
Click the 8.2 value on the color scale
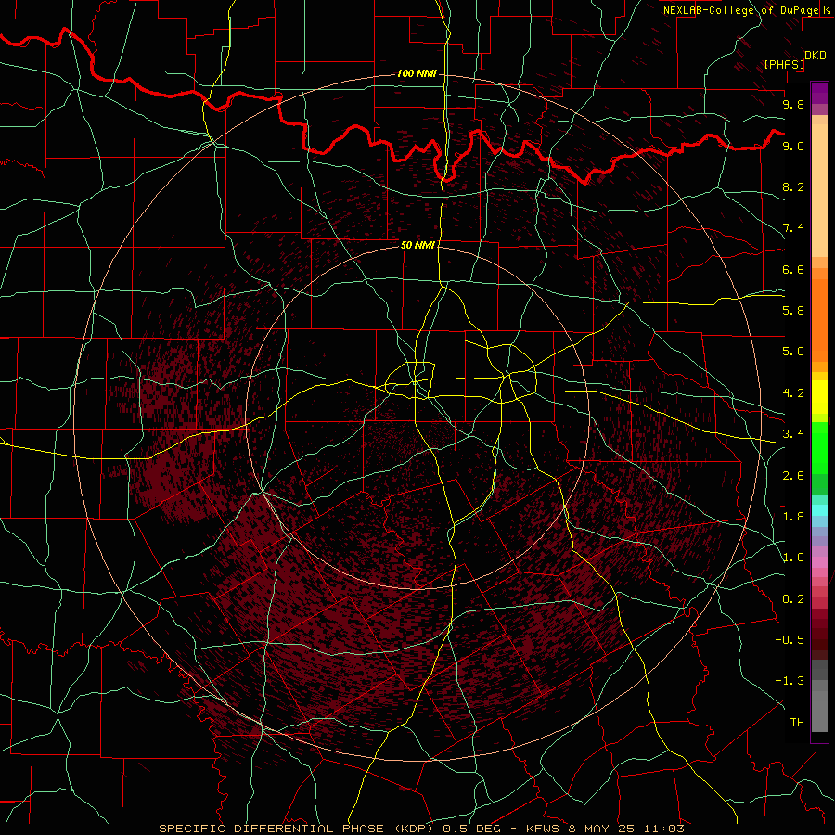click(793, 186)
